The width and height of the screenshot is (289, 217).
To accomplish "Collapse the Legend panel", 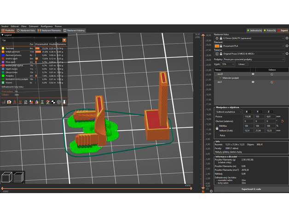I will [x=2, y=35].
